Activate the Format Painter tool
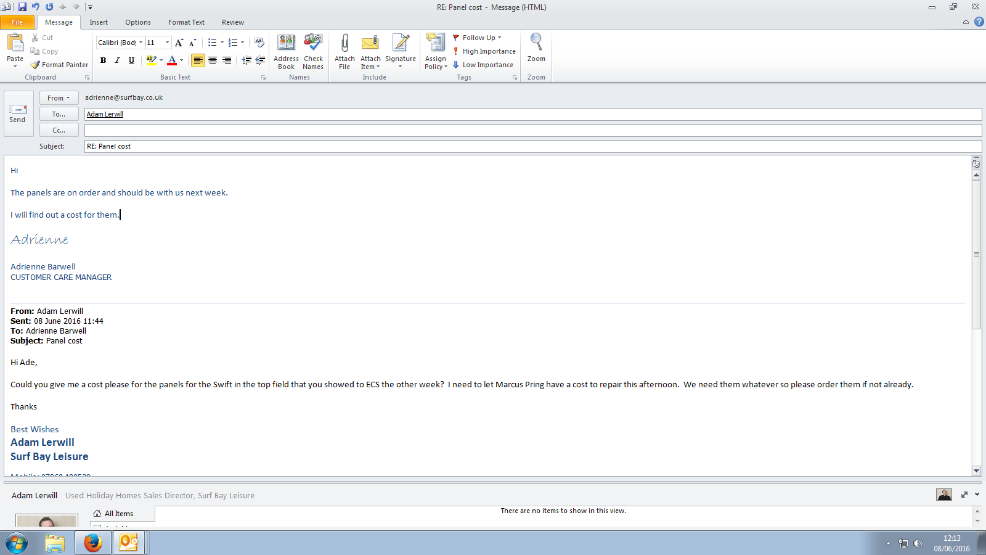 60,65
